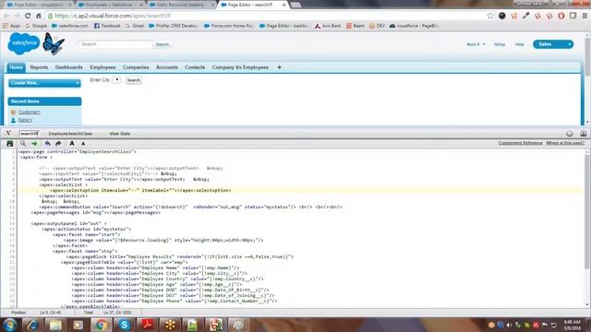Navigate back in browser
The image size is (591, 332).
pos(6,16)
